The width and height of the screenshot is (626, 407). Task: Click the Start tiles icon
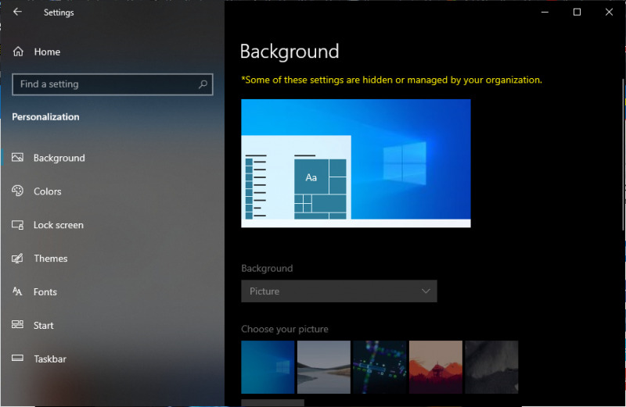coord(17,324)
